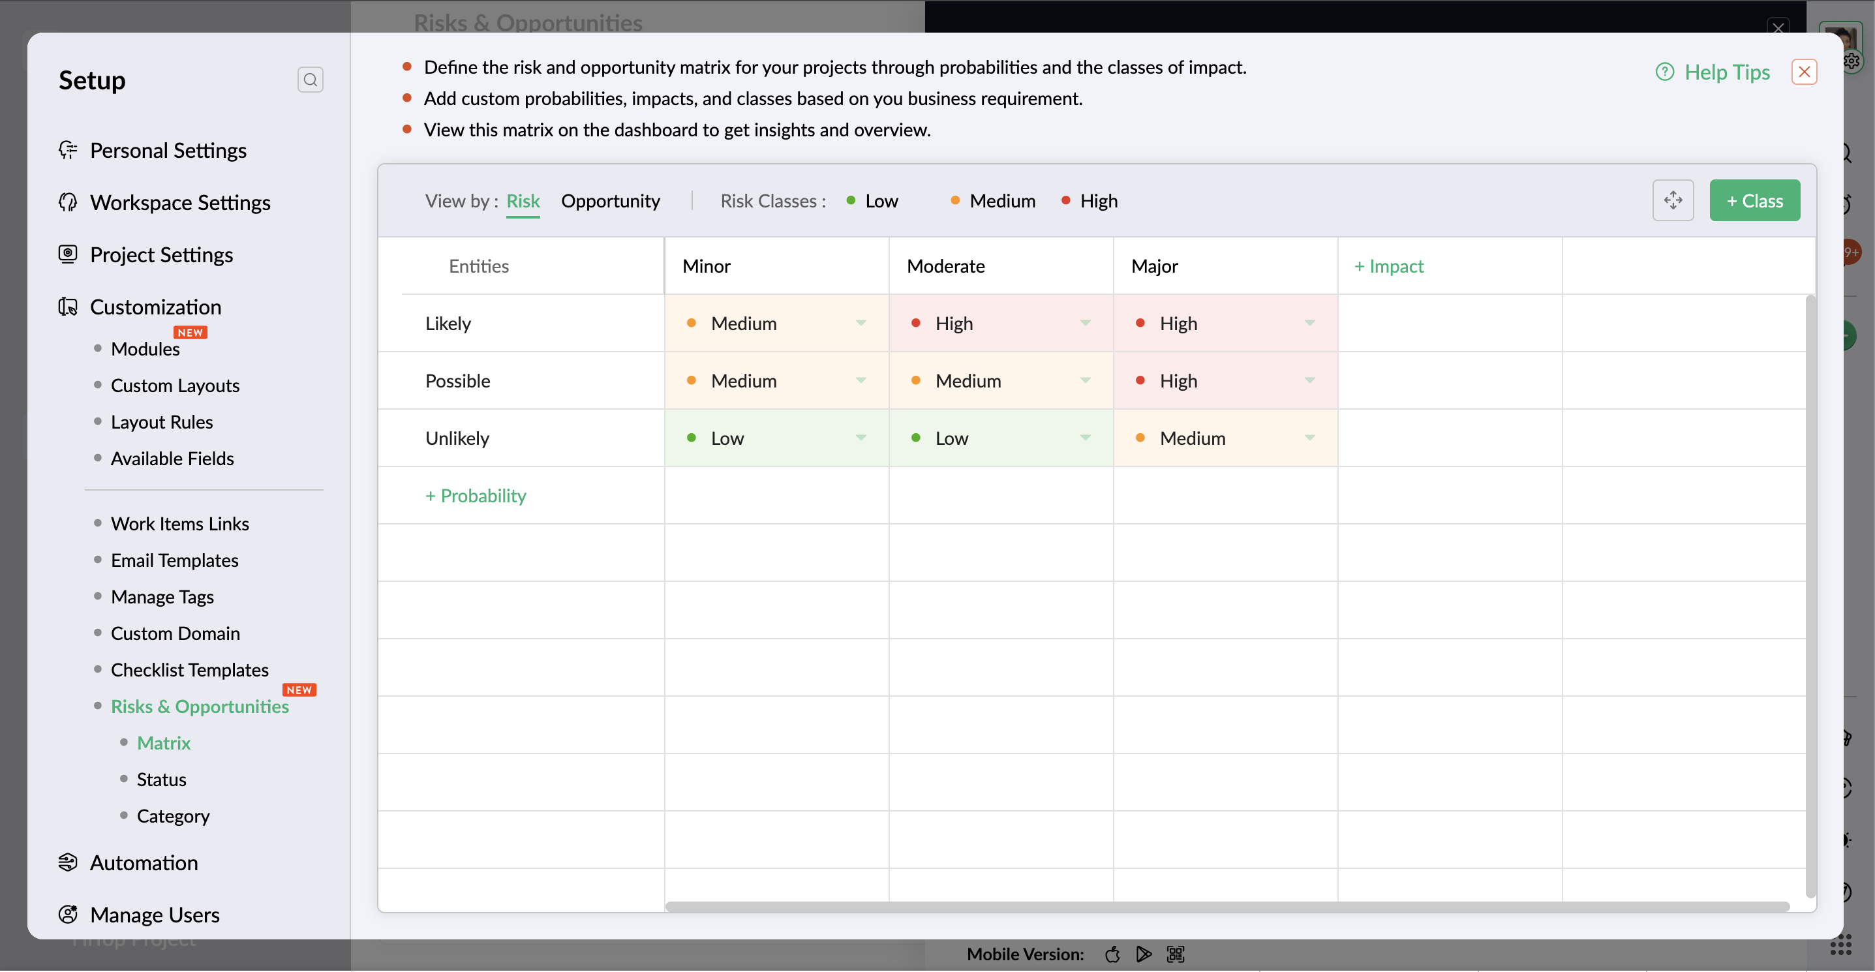Expand the Possible-Major High dropdown
The image size is (1875, 972).
click(1309, 380)
